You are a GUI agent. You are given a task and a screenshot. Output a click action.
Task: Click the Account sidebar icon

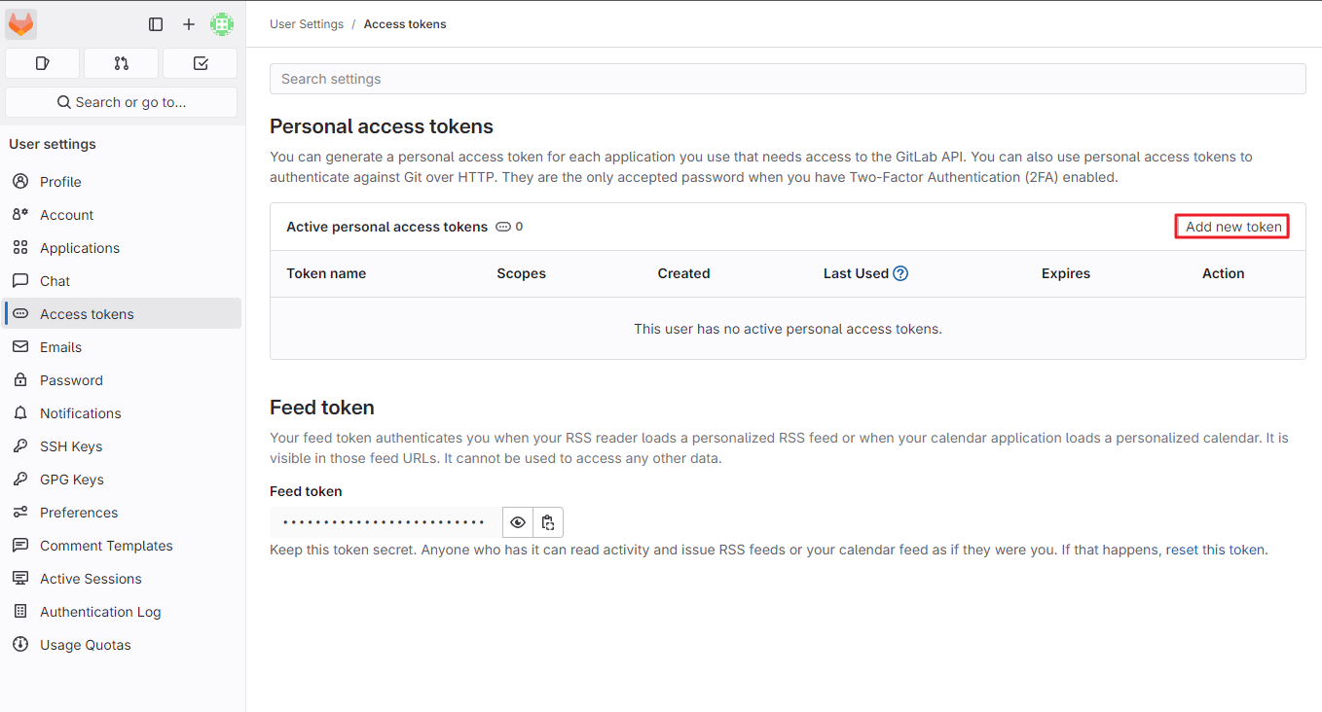(20, 215)
